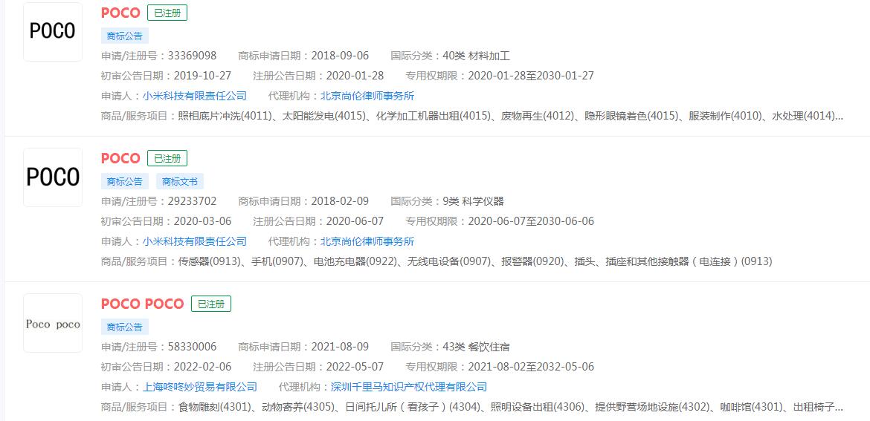The width and height of the screenshot is (870, 421).
Task: Click classification 43类 餐饮住宿
Action: (476, 347)
